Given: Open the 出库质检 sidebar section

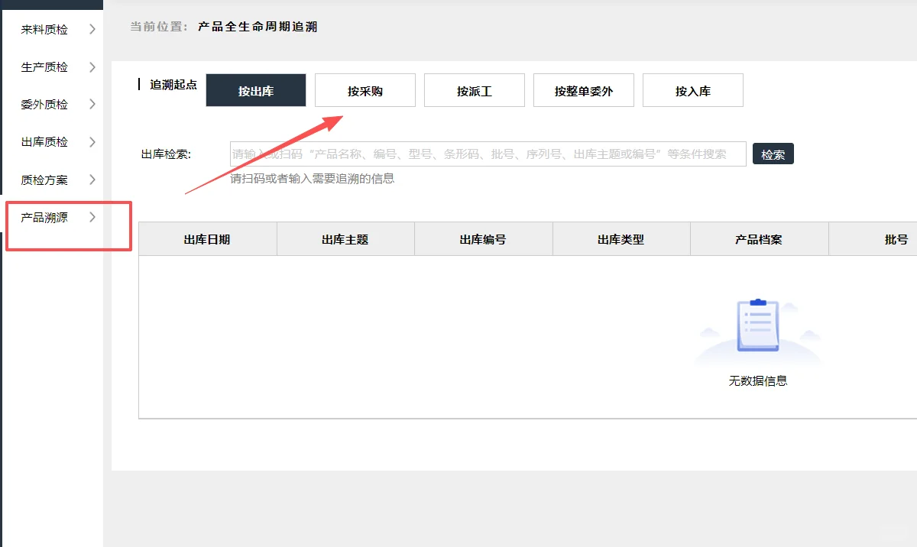Looking at the screenshot, I should tap(42, 141).
